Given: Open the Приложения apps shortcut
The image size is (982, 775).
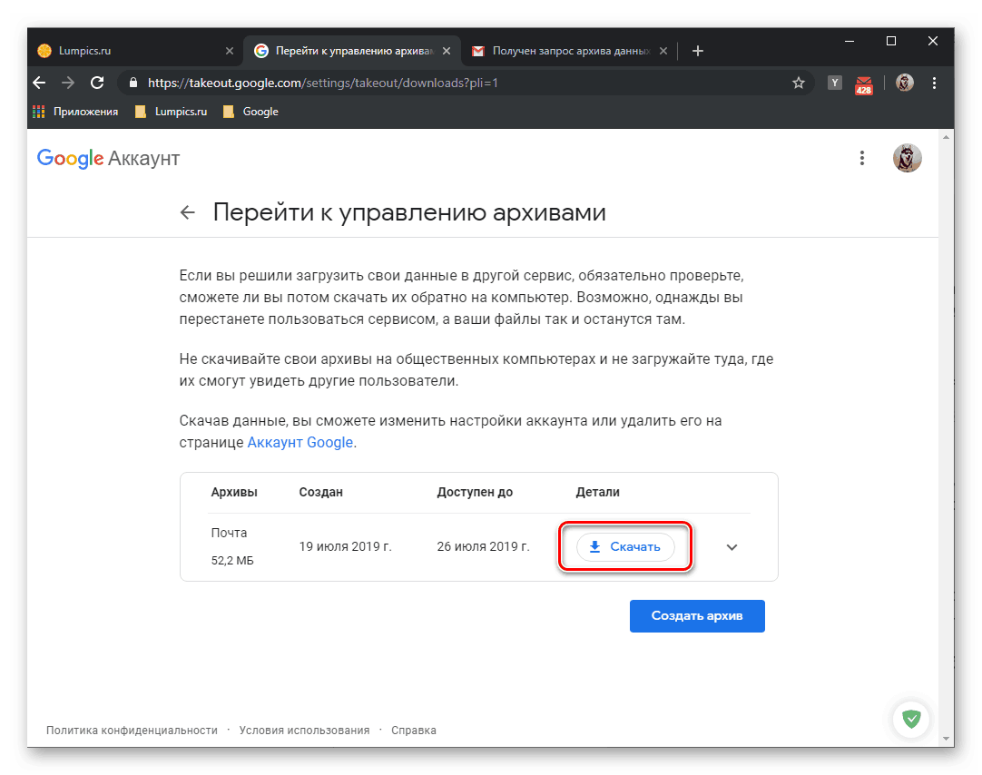Looking at the screenshot, I should pos(75,112).
